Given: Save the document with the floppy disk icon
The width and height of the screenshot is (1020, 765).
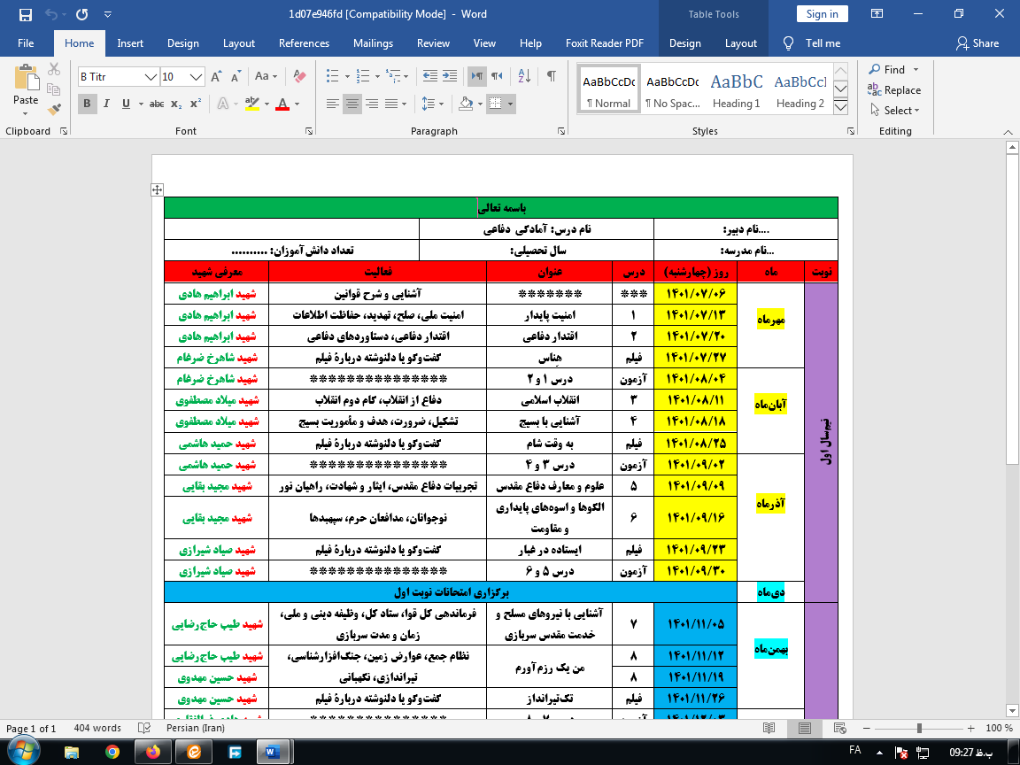Looking at the screenshot, I should point(26,14).
